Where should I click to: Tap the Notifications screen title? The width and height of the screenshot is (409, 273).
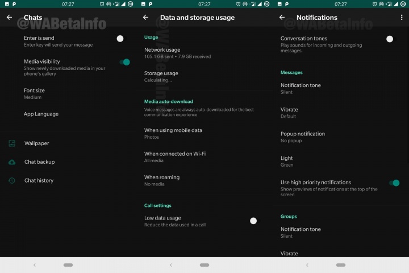point(316,18)
